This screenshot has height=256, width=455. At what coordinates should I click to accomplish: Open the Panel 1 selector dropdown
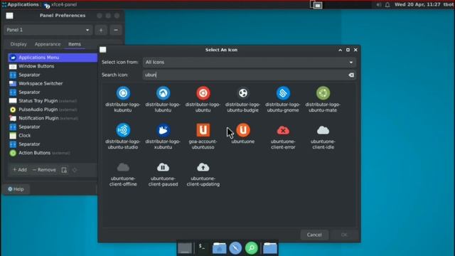click(x=48, y=30)
